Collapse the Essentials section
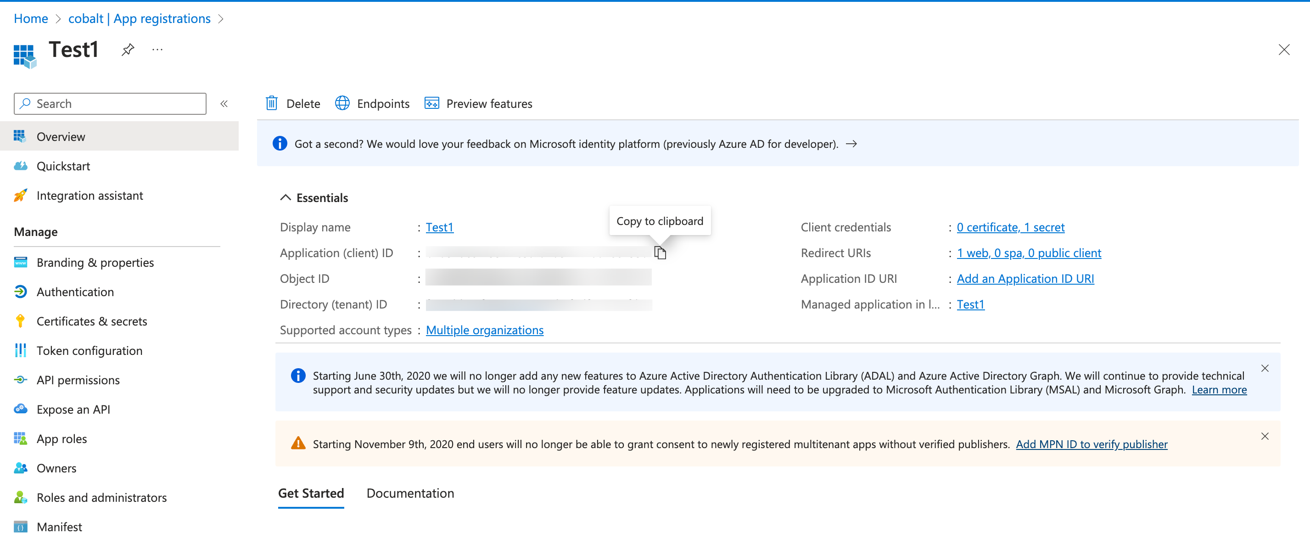This screenshot has width=1310, height=539. pos(286,197)
